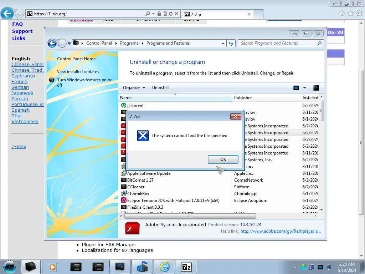Open the 7-max link
The height and width of the screenshot is (274, 365).
click(19, 147)
